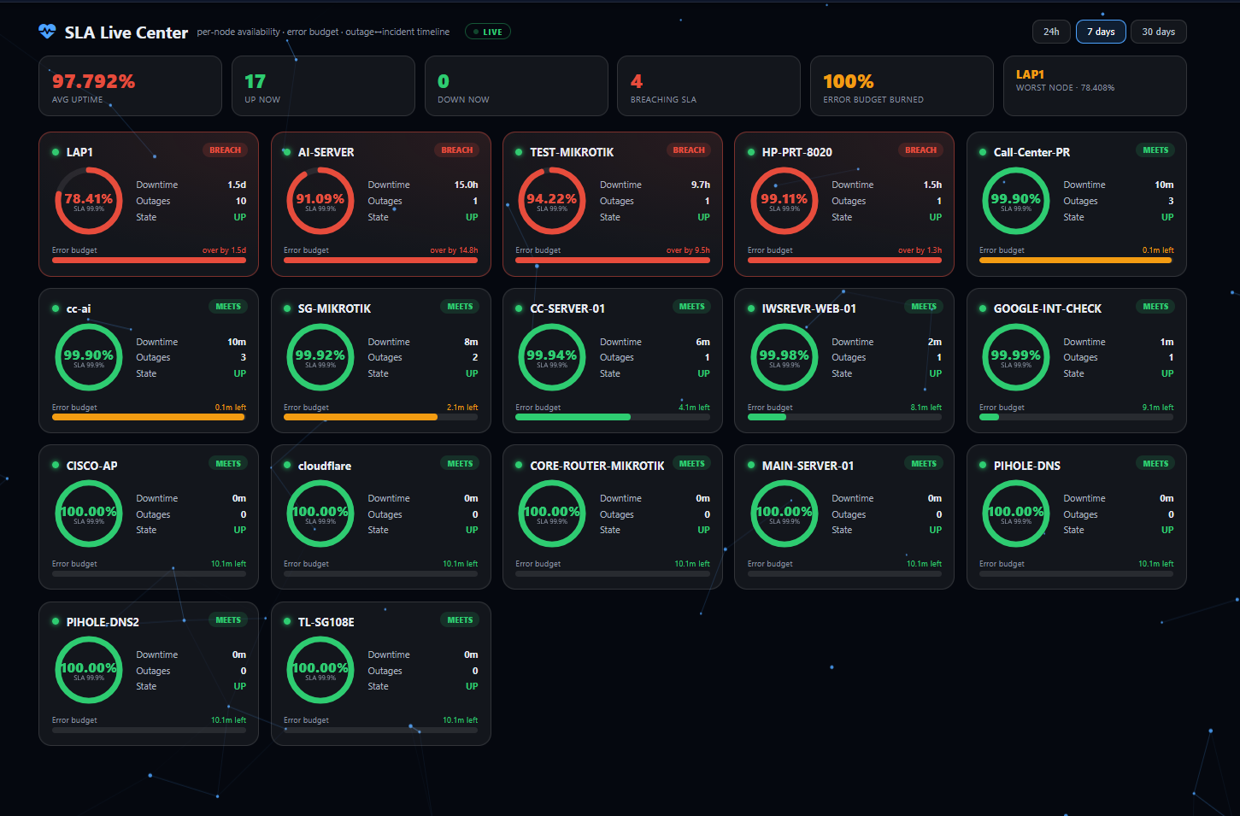Click the 17 UP NOW stat card
The width and height of the screenshot is (1240, 816).
(325, 85)
